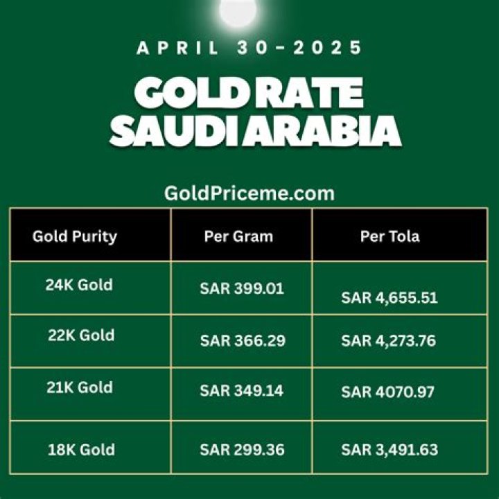Click the GOLD RATE headline
Image resolution: width=499 pixels, height=499 pixels.
coord(249,93)
